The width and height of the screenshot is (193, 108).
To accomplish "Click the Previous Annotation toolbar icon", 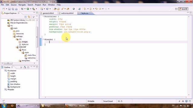I will 91,9.
